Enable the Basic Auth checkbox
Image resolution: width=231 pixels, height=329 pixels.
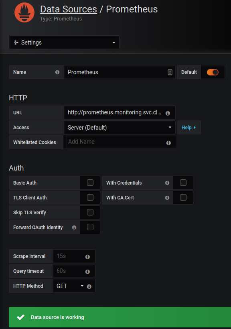[x=90, y=183]
